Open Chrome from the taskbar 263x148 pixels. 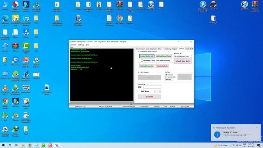[x=30, y=145]
